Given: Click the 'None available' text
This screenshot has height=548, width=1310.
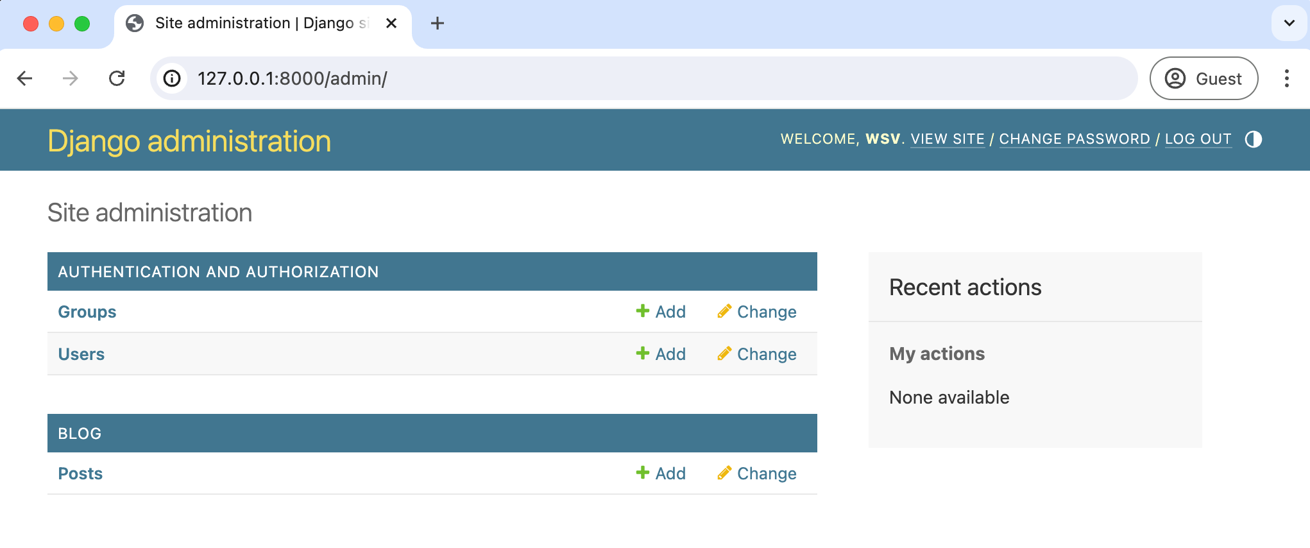Looking at the screenshot, I should pos(949,397).
